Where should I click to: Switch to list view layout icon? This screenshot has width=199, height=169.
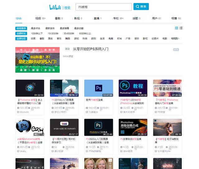[x=181, y=28]
